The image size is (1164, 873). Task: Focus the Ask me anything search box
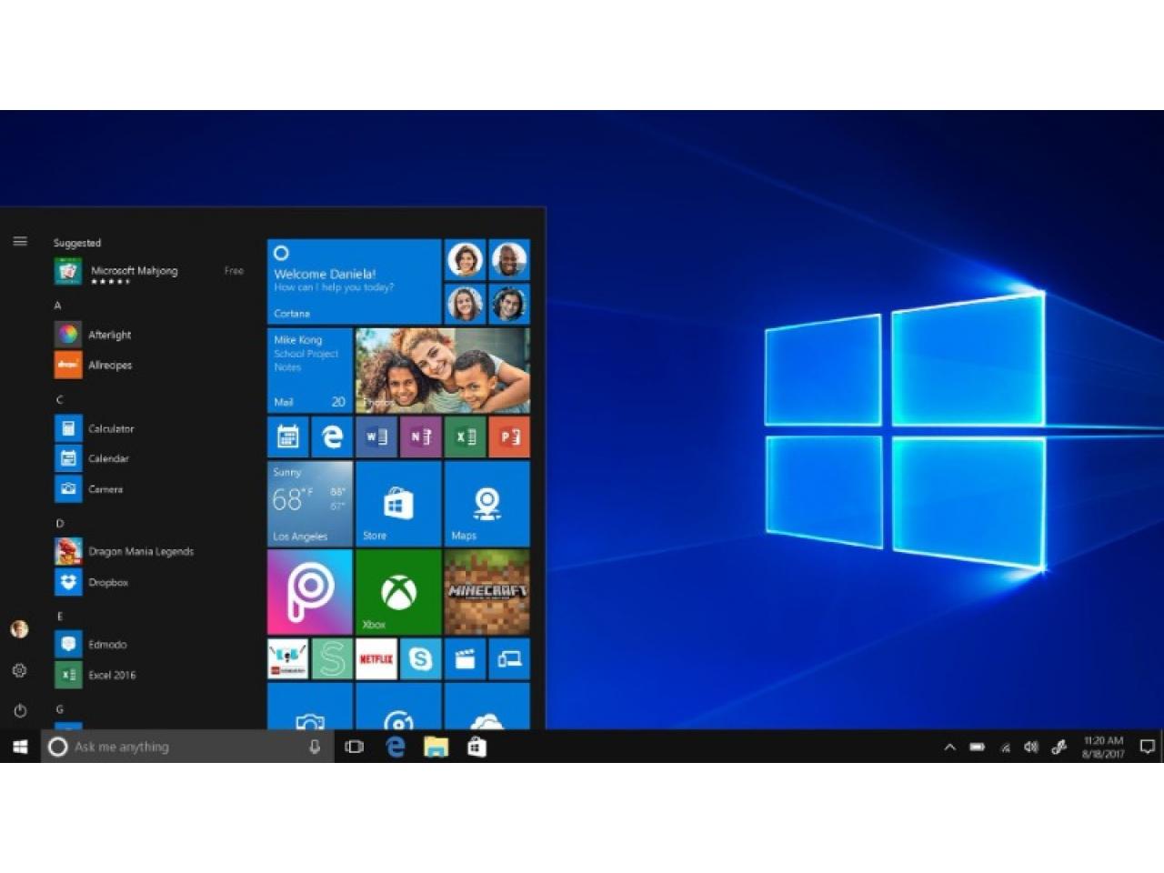coord(187,747)
